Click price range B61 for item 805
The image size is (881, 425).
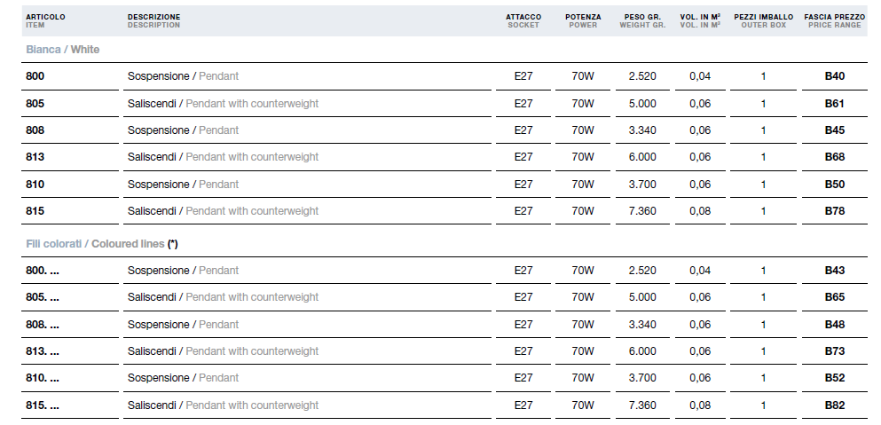(x=834, y=104)
